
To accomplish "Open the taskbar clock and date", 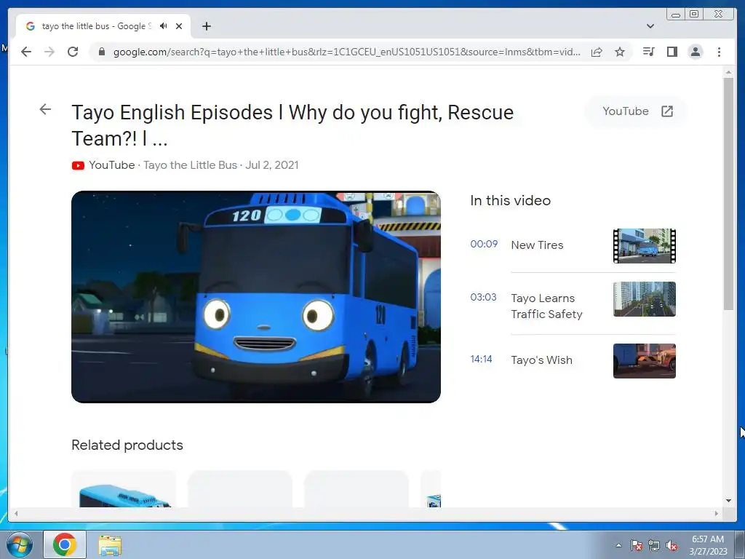I will point(708,545).
